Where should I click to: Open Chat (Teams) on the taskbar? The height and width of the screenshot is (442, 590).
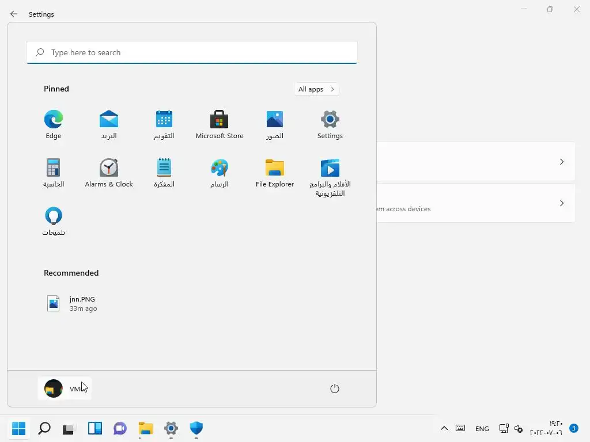[120, 428]
